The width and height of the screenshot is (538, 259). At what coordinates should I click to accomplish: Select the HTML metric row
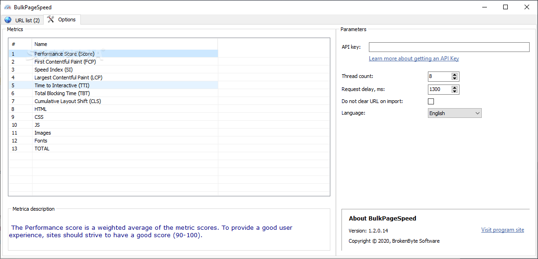coord(113,109)
